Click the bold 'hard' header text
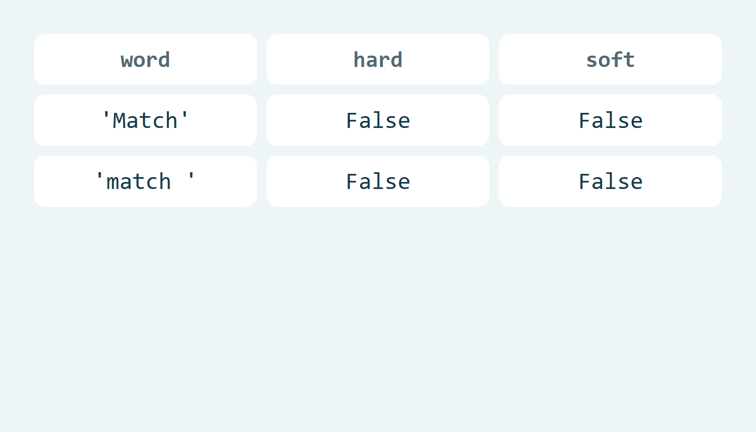The width and height of the screenshot is (756, 432). click(x=378, y=60)
